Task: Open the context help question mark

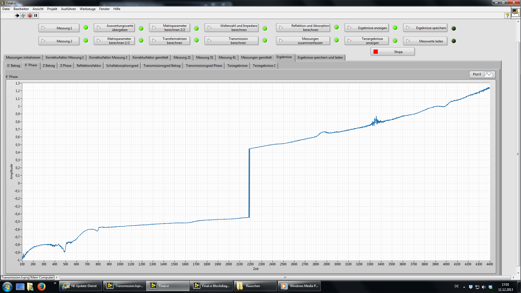Action: [507, 15]
